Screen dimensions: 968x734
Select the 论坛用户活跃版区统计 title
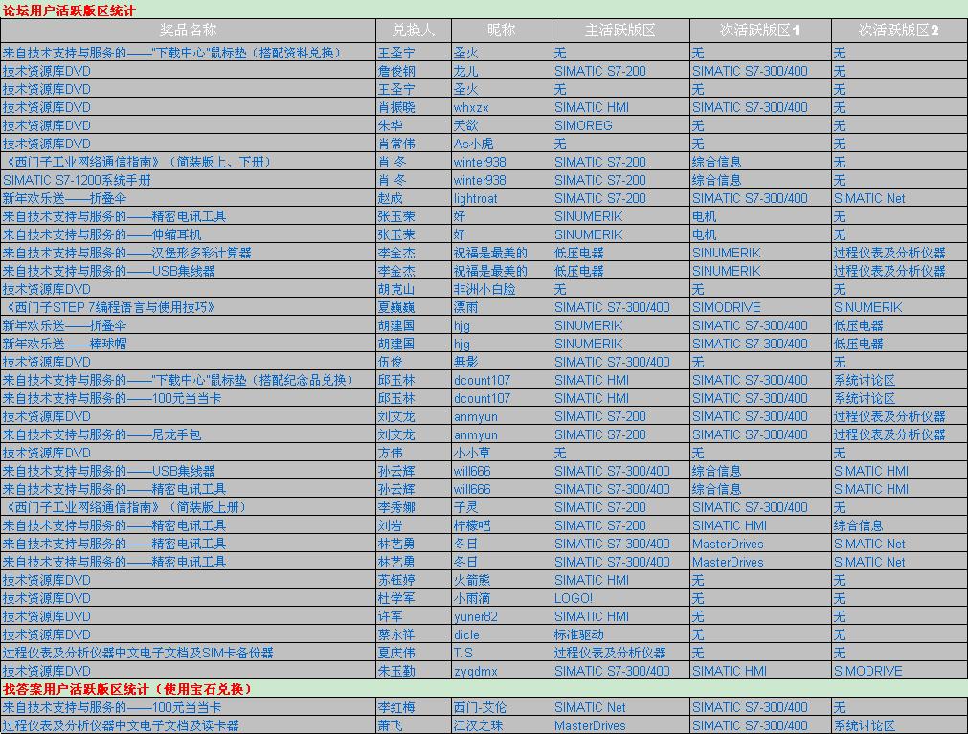click(x=69, y=10)
